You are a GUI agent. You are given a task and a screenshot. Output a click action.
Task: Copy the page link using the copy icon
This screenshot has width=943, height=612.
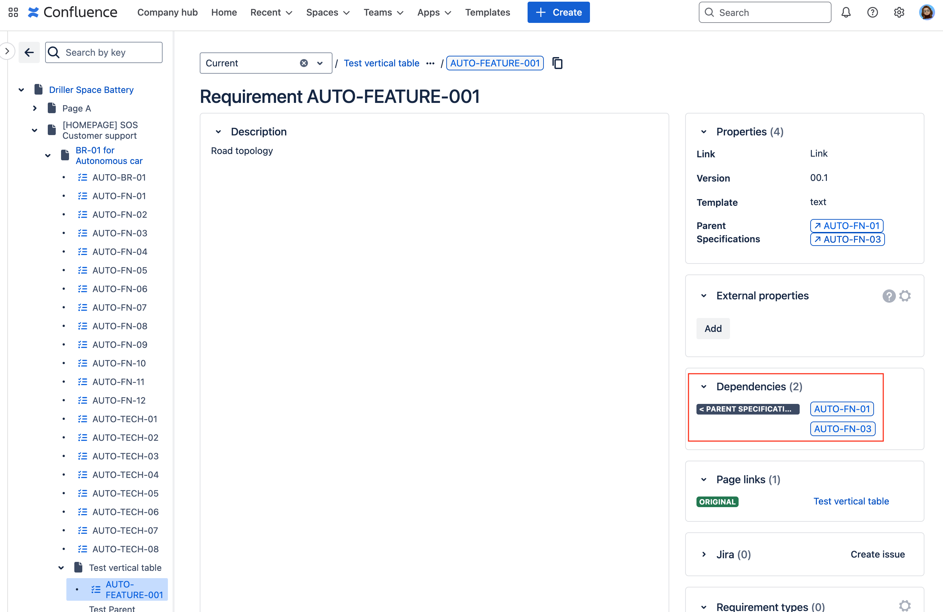click(558, 63)
